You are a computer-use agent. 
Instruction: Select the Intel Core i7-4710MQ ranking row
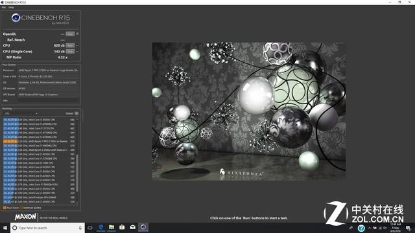39,133
